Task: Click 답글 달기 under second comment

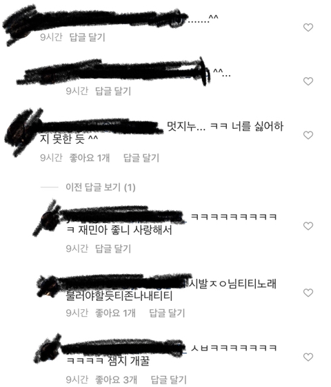Action: 113,91
